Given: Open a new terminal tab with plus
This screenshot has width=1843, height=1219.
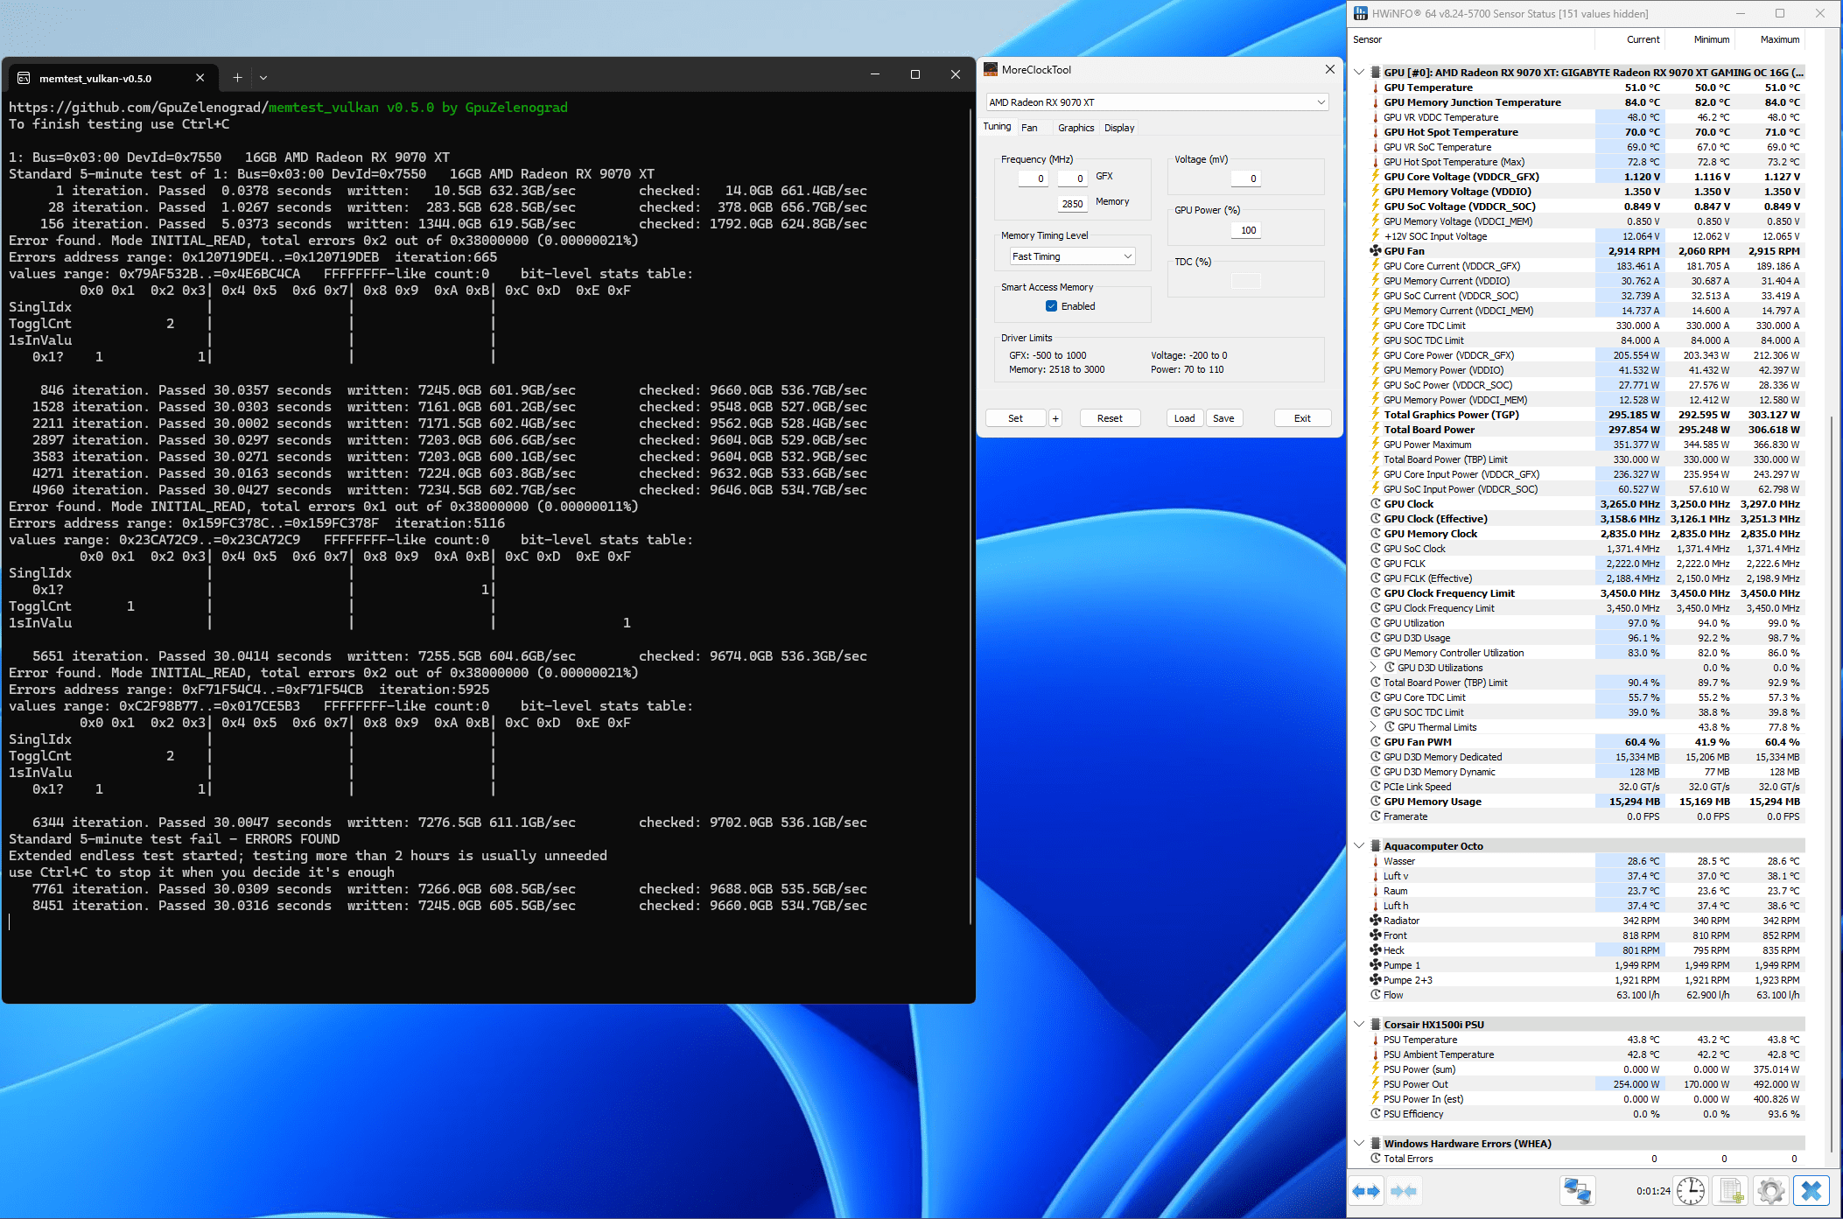Looking at the screenshot, I should (x=237, y=78).
